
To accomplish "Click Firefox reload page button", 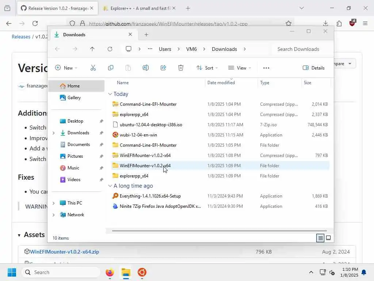I will pos(35,23).
